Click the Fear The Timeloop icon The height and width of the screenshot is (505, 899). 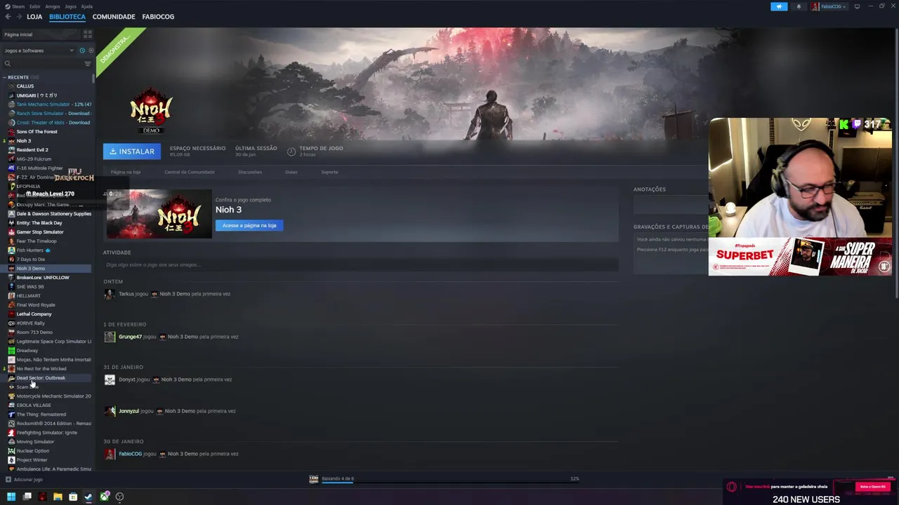(x=11, y=241)
